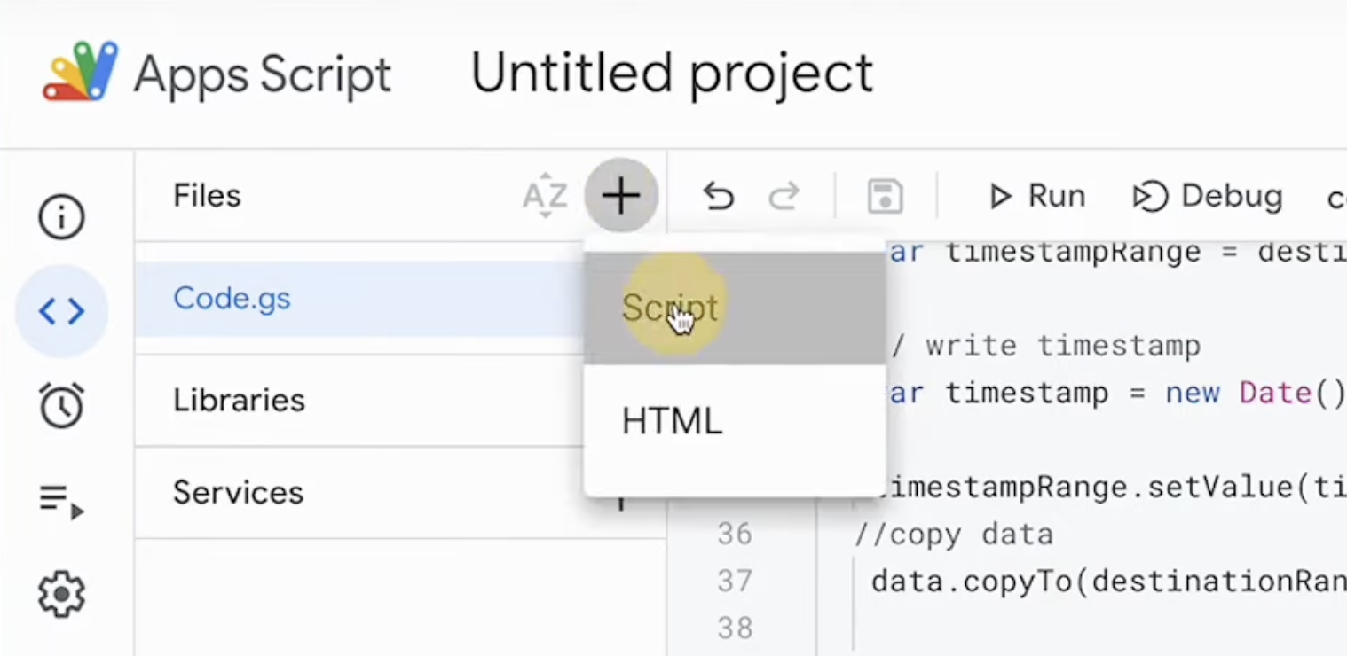Open the Triggers alarm clock icon
1347x656 pixels.
(x=61, y=405)
